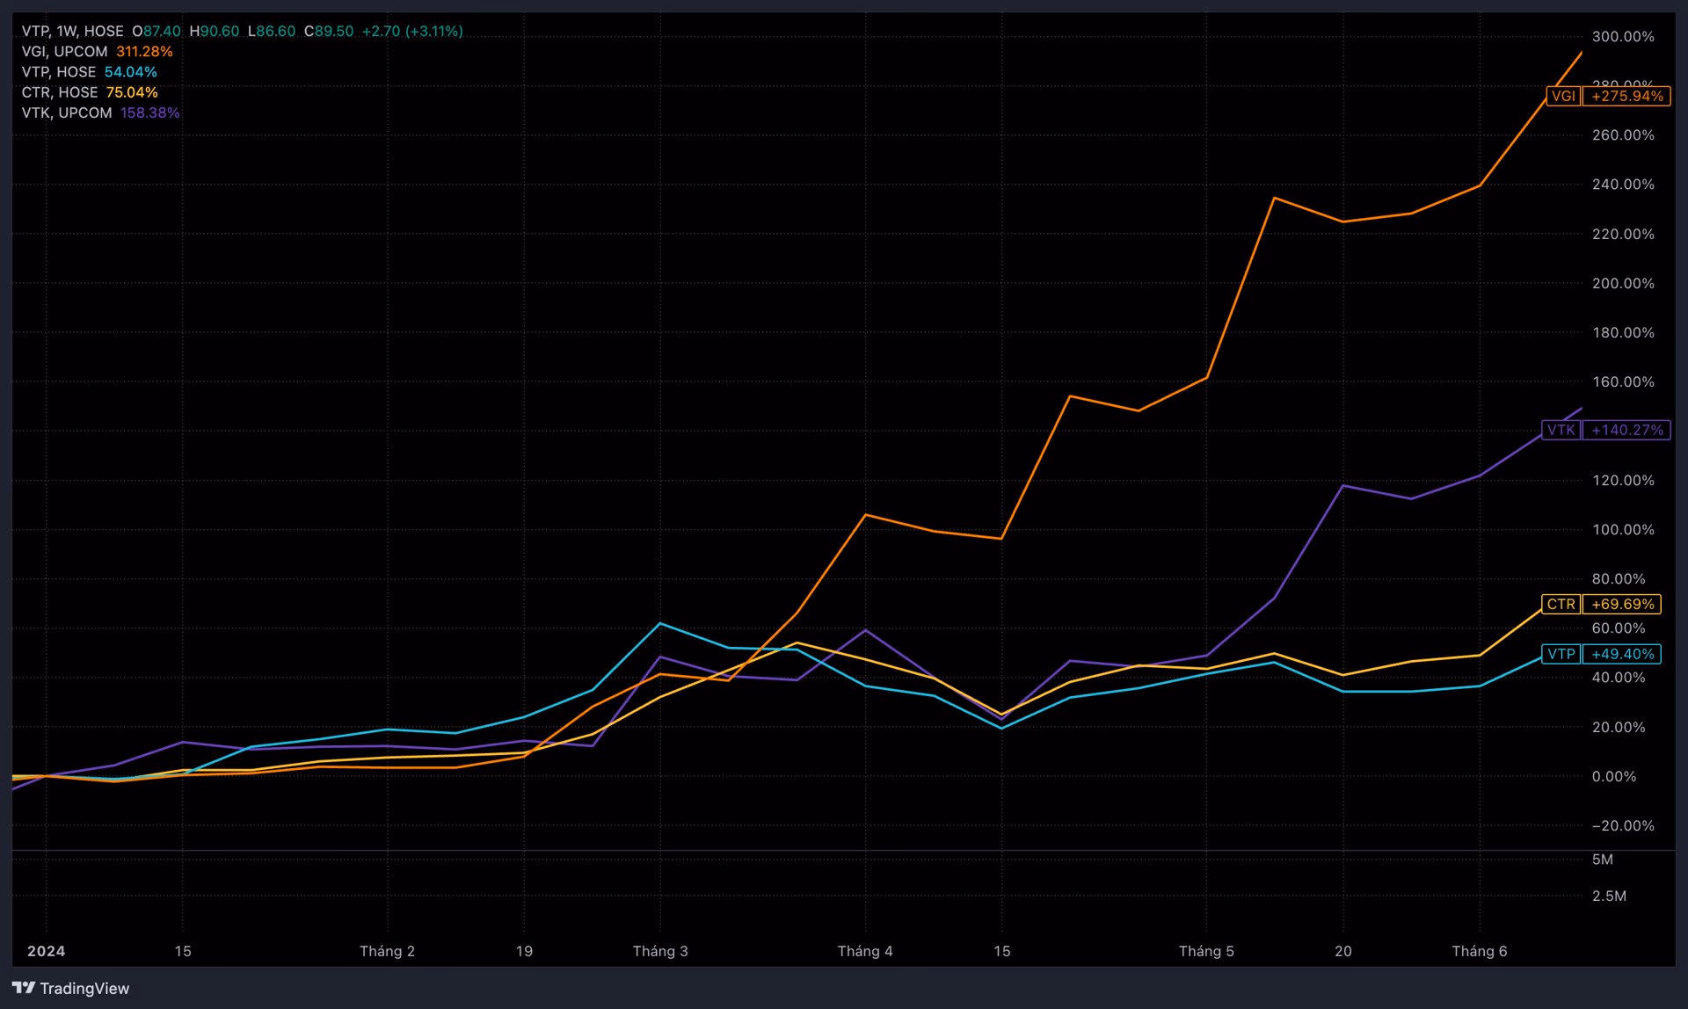Select the +69.69% price label

pyautogui.click(x=1622, y=604)
